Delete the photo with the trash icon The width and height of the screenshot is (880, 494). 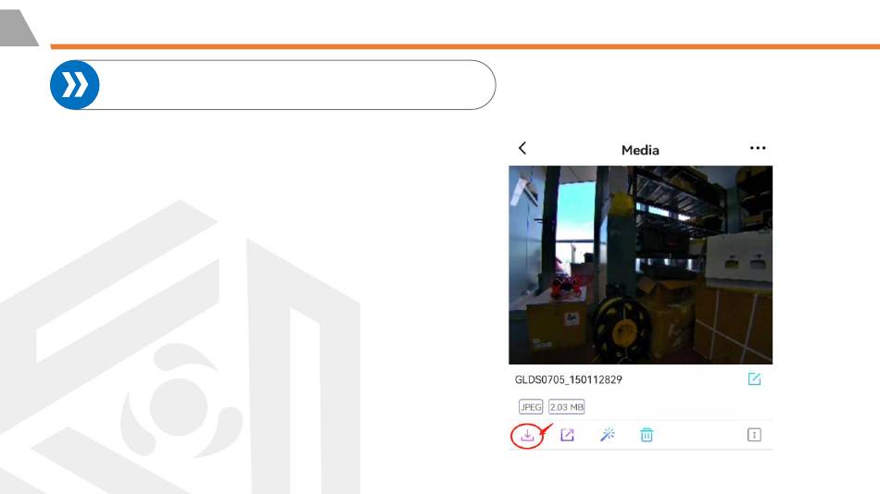coord(647,435)
